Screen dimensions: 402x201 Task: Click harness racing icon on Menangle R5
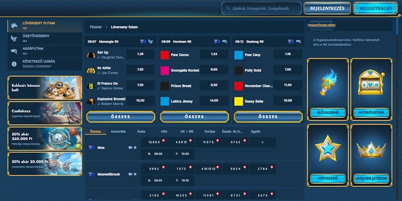[x=151, y=42]
